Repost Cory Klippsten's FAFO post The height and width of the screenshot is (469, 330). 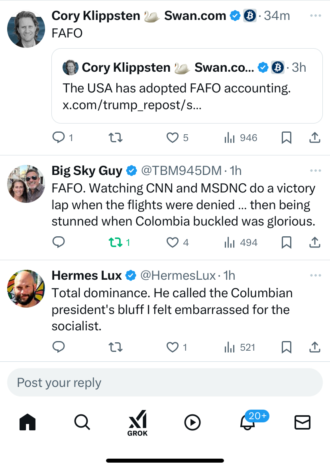coord(116,138)
